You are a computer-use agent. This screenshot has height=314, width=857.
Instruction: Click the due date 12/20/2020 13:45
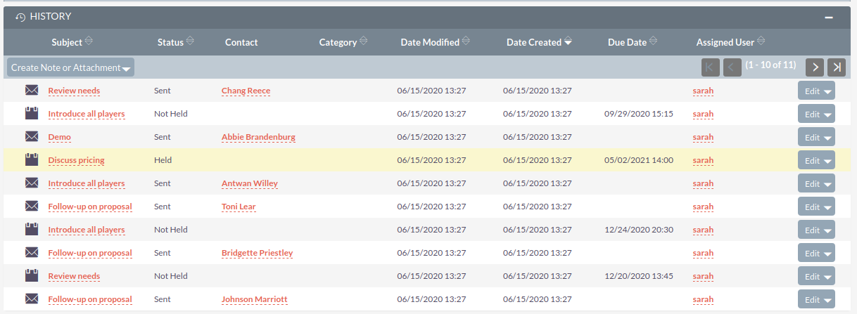[639, 276]
